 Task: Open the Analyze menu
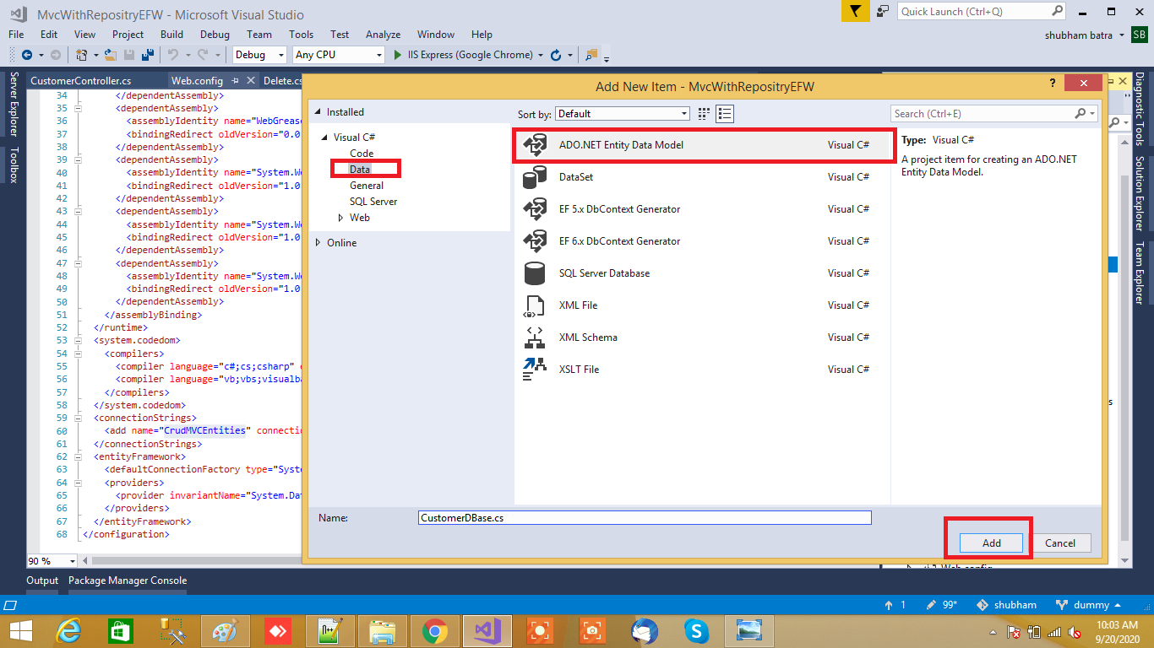pyautogui.click(x=383, y=35)
